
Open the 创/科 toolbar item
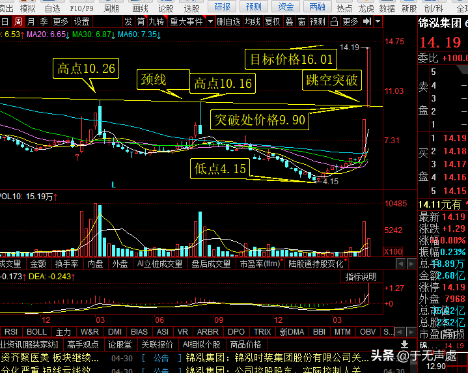(434, 8)
